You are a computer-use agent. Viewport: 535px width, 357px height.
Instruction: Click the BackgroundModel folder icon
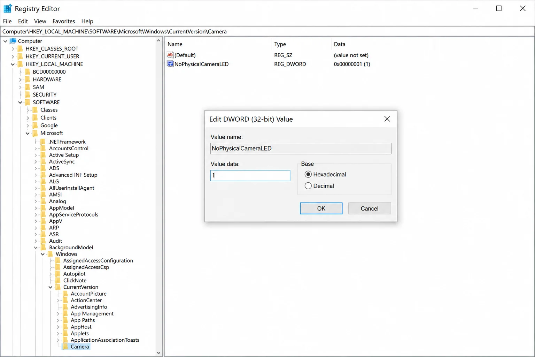(x=43, y=247)
